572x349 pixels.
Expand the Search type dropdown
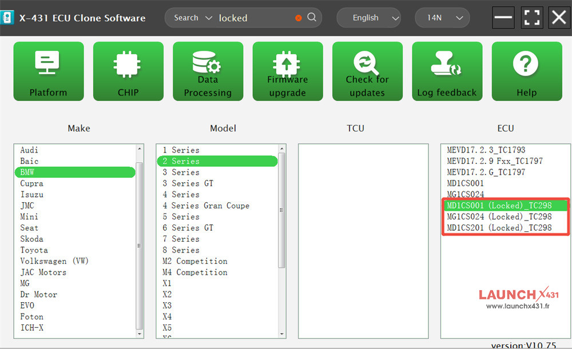tap(193, 18)
